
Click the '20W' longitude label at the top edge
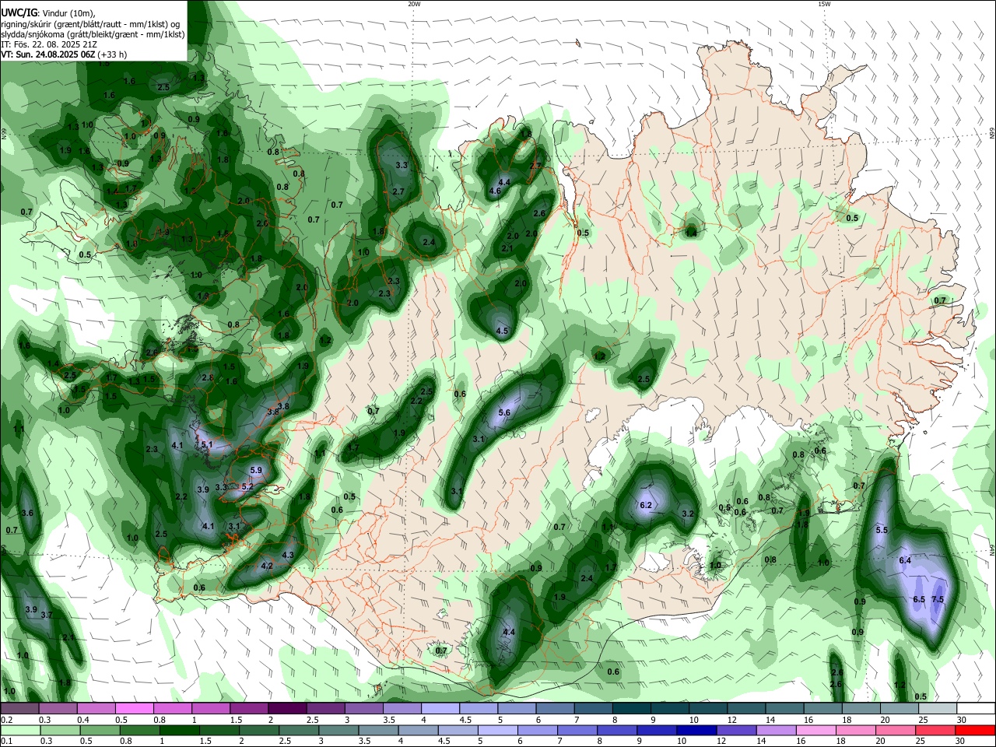point(414,4)
